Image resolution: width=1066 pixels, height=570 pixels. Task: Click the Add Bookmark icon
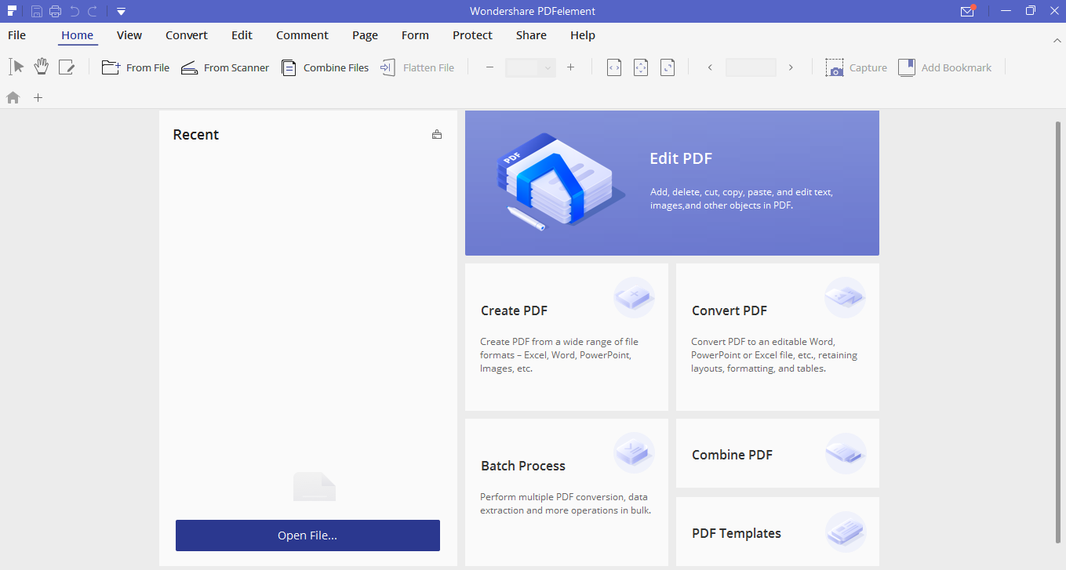(x=906, y=67)
